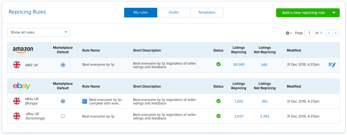Click eBay UK (Bongo) marketplace name
The height and width of the screenshot is (135, 347).
[x=32, y=101]
